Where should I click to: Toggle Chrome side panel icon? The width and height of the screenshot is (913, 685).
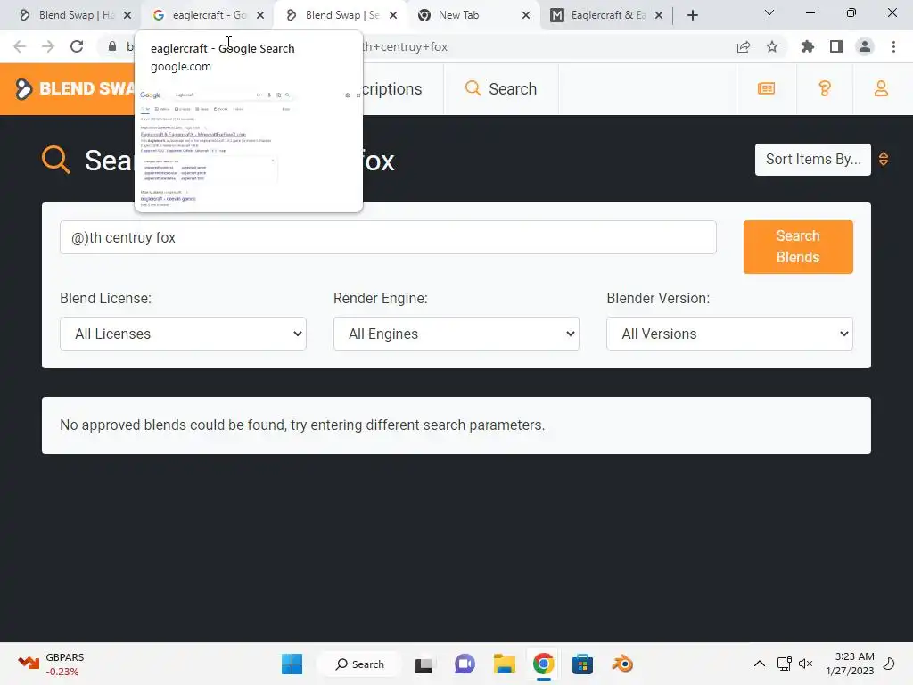pos(836,46)
